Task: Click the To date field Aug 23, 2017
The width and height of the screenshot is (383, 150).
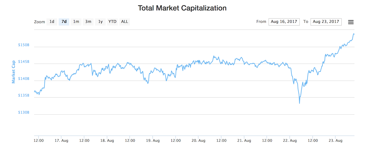Action: pos(326,22)
